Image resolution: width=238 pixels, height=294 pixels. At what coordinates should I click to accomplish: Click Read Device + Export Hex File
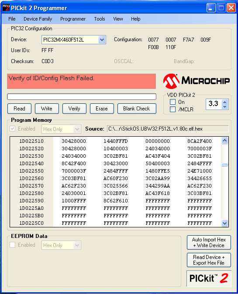pyautogui.click(x=209, y=260)
